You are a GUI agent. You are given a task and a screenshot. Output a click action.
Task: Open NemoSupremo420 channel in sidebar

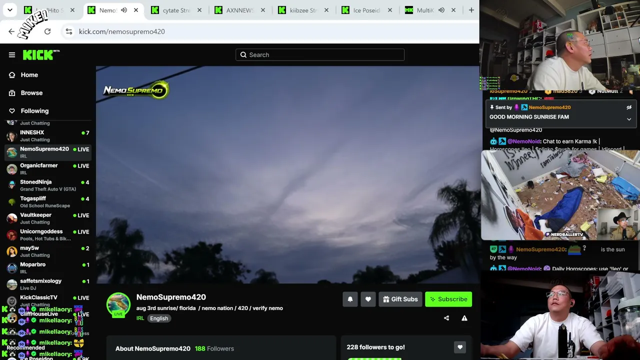coord(48,152)
